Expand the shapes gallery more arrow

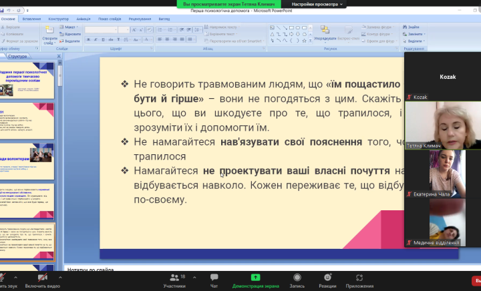[x=311, y=41]
